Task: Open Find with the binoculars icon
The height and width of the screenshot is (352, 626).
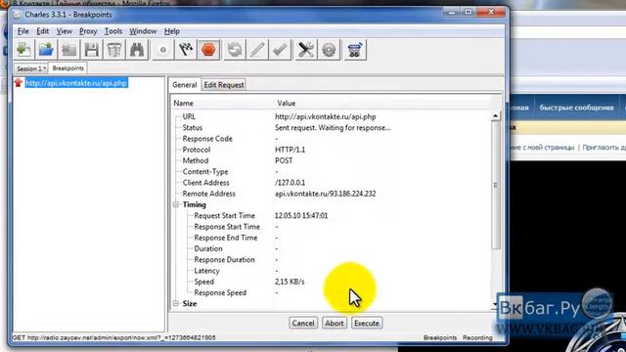Action: point(137,50)
